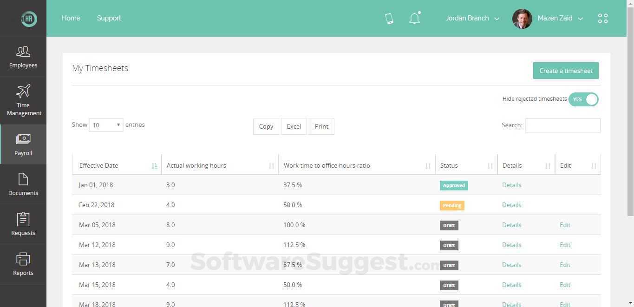Screen dimensions: 634x307
Task: Open the Jordan Branch selector
Action: click(471, 18)
